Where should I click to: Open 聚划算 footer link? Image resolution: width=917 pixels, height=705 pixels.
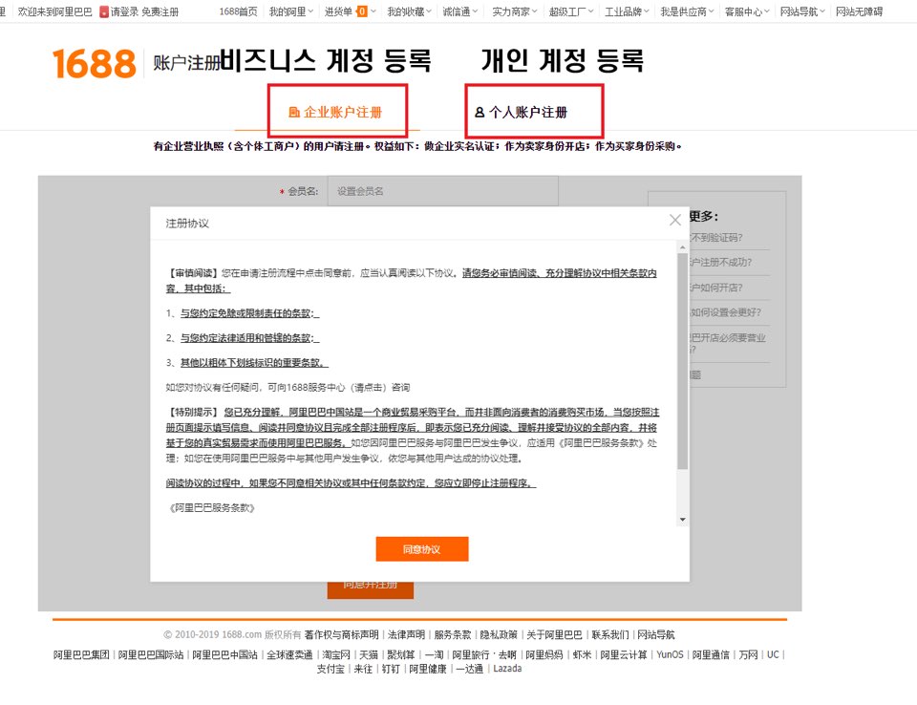coord(401,654)
